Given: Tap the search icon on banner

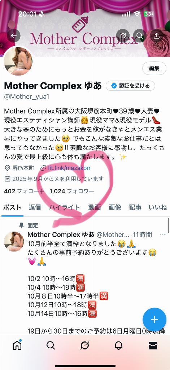Looking at the screenshot, I should coord(140,36).
